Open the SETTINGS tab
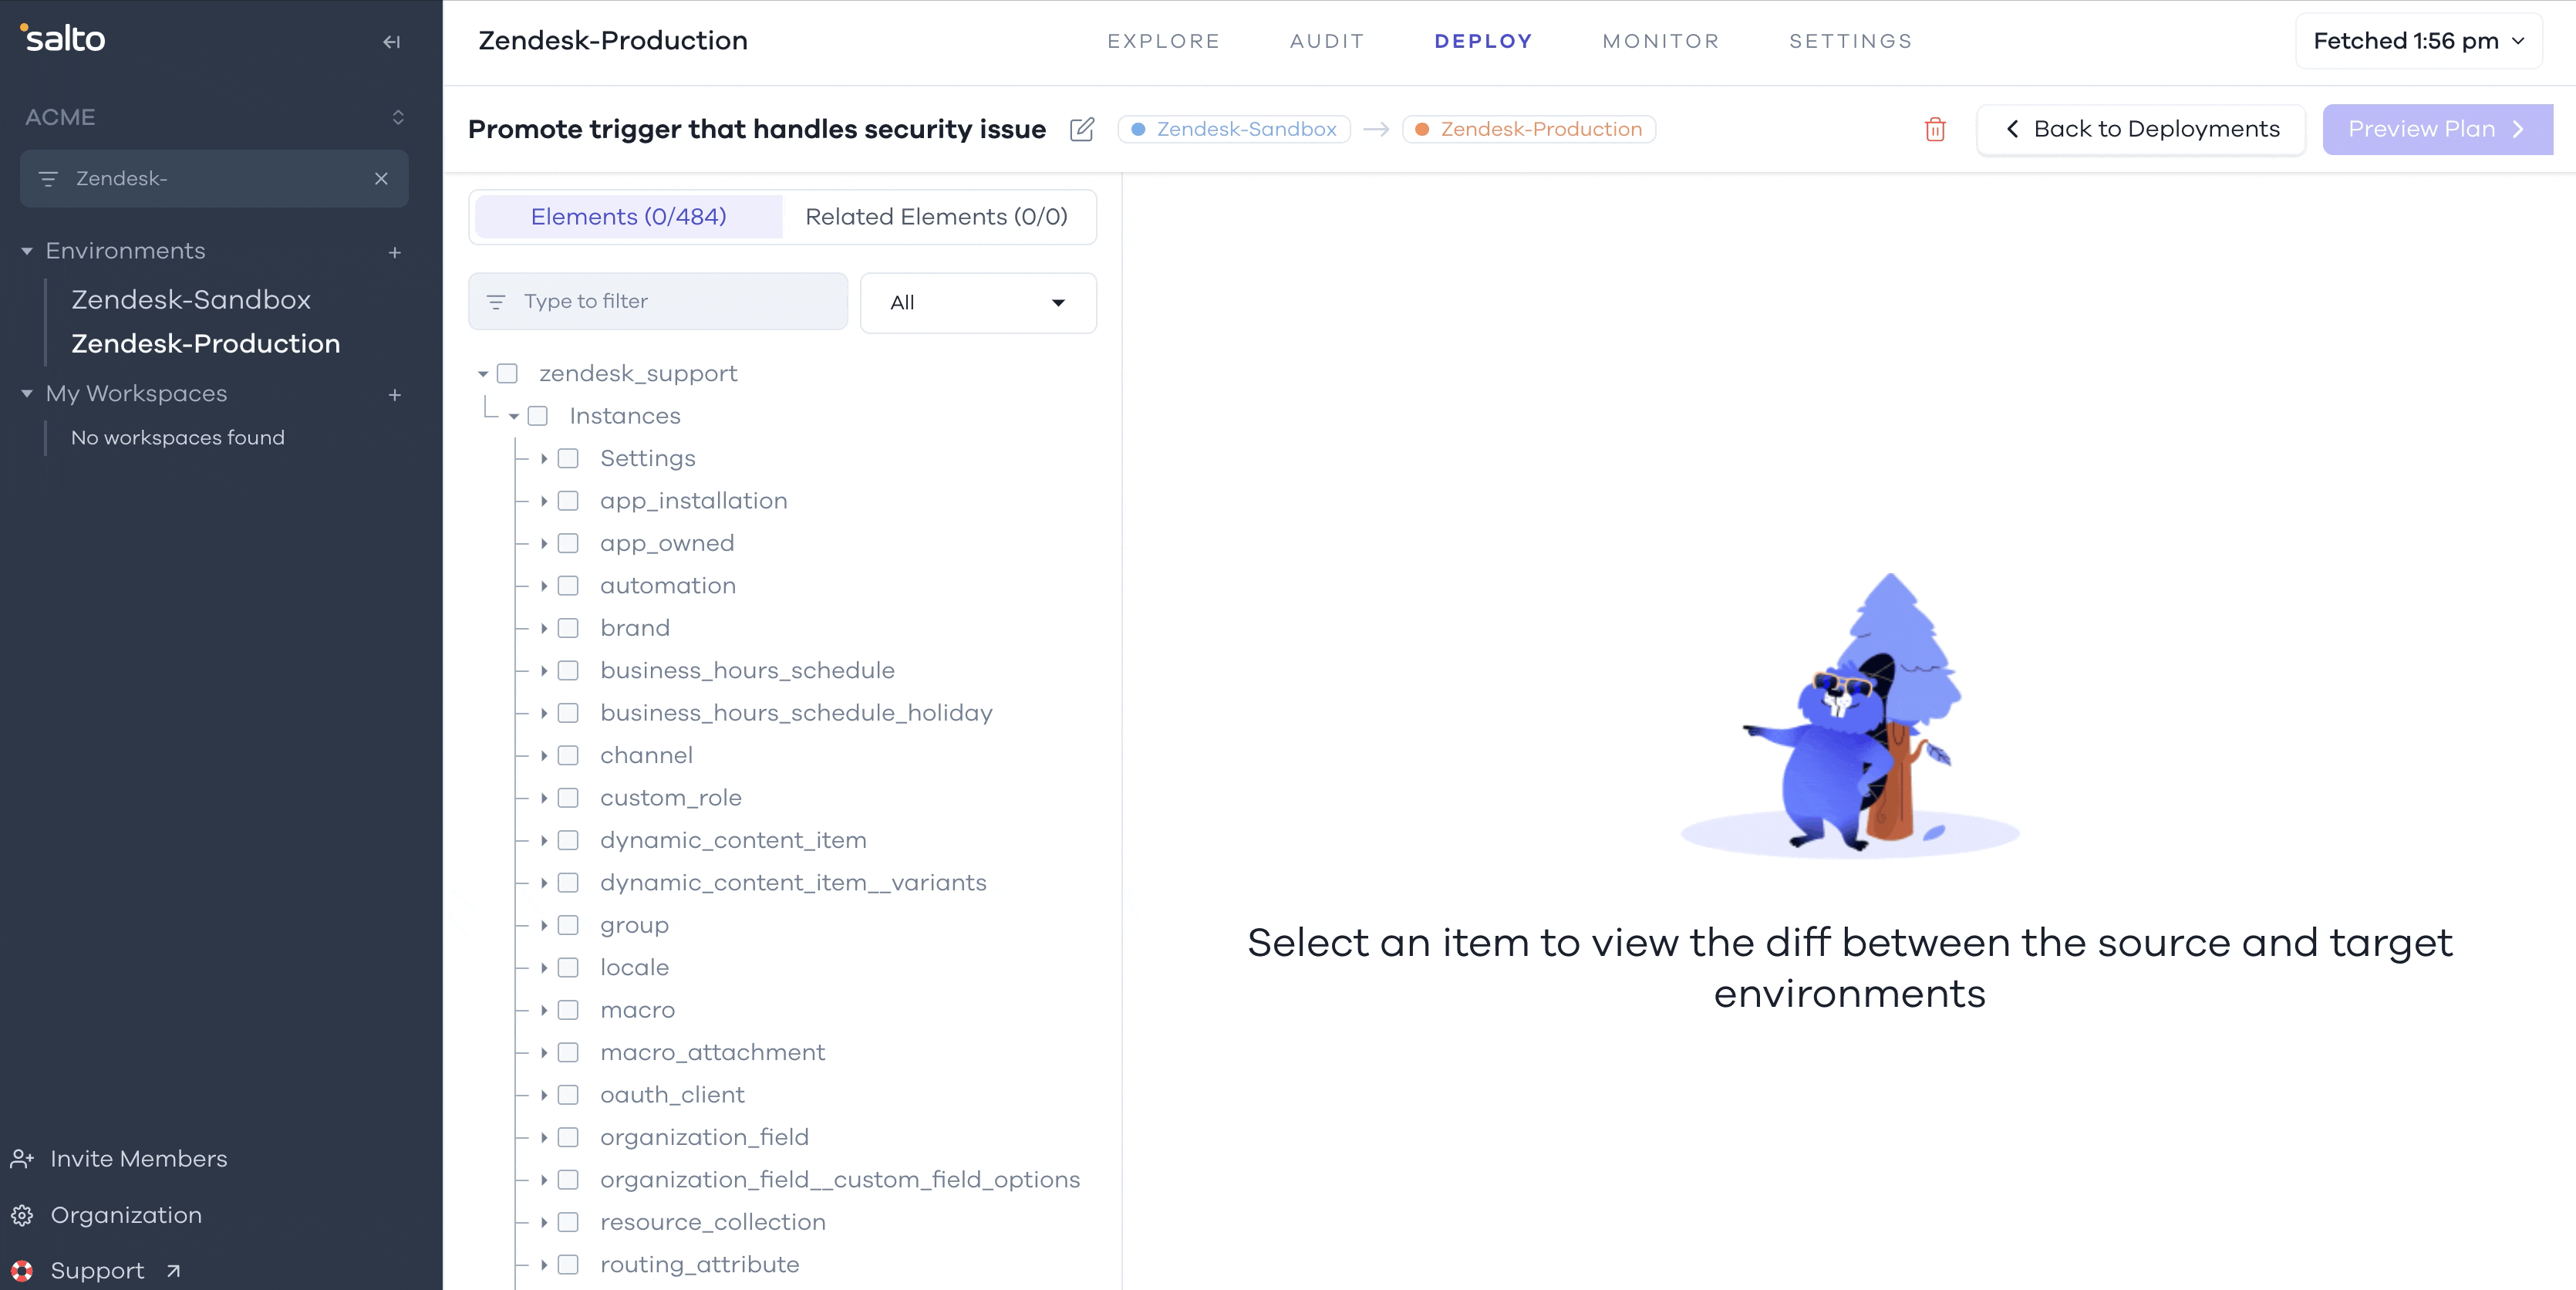 tap(1851, 41)
